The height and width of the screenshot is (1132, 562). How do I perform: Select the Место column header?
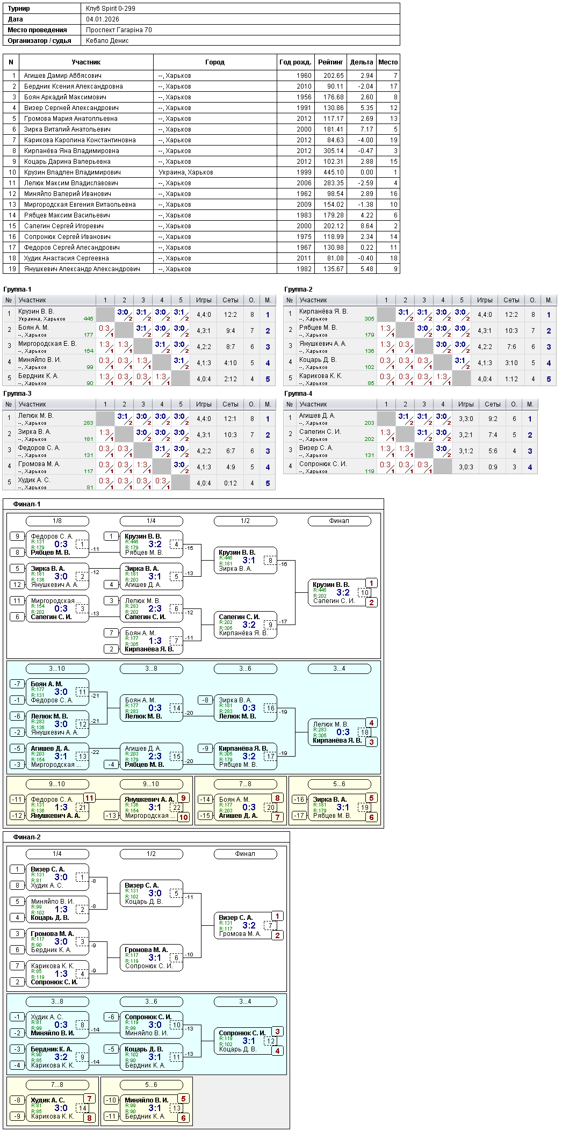[x=388, y=62]
